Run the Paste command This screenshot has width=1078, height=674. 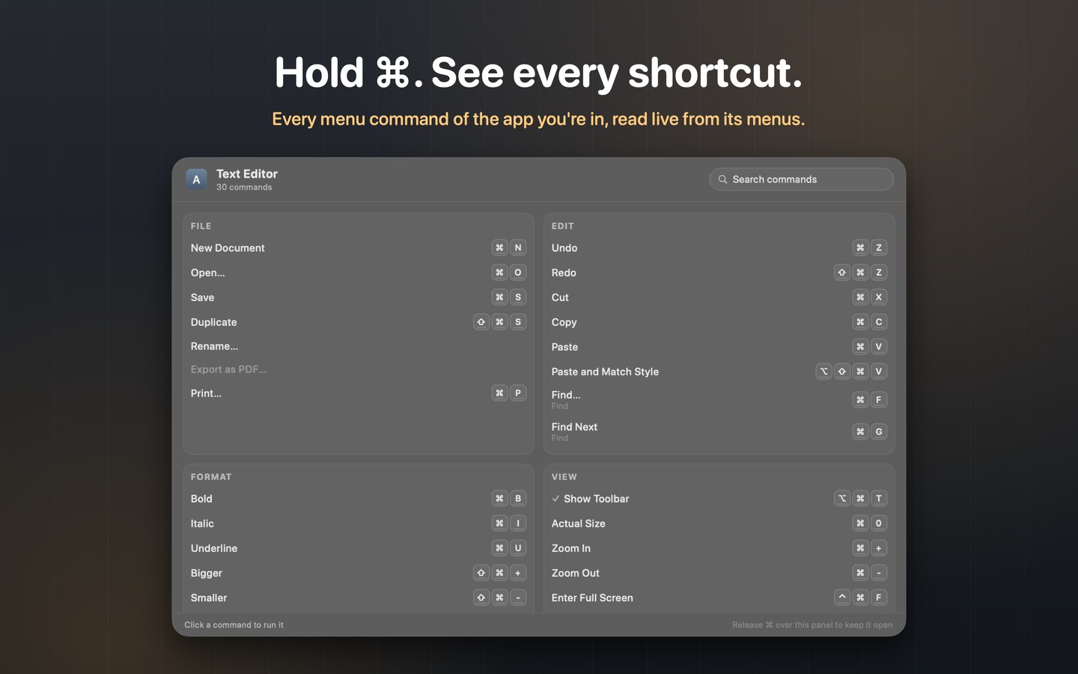(719, 347)
